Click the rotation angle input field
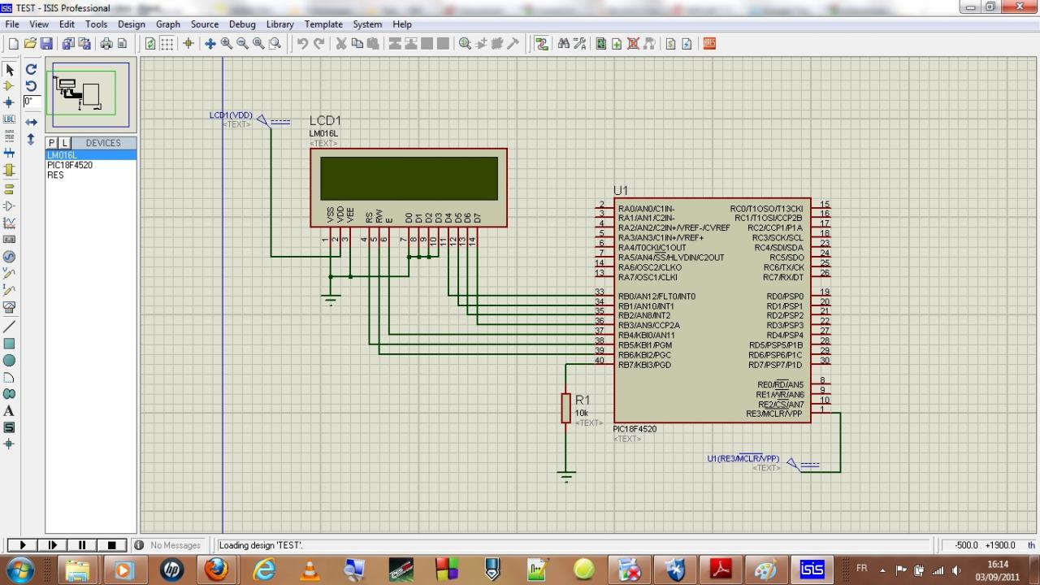Screen dimensions: 1040x585 [32, 102]
